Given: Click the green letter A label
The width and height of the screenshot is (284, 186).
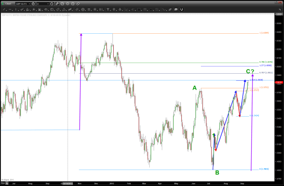Looking at the screenshot, I should (x=194, y=88).
